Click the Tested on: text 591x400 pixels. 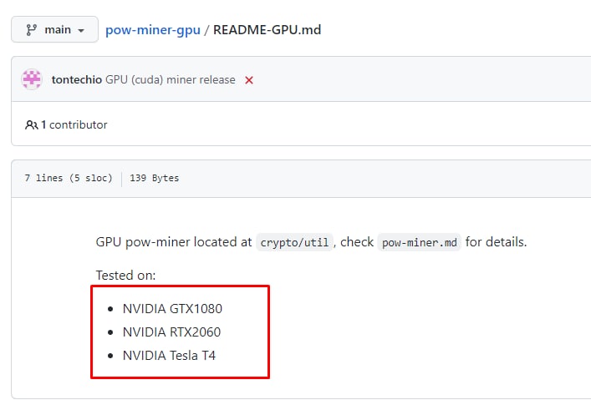125,276
